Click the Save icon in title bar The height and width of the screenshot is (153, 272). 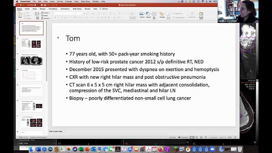click(x=45, y=5)
